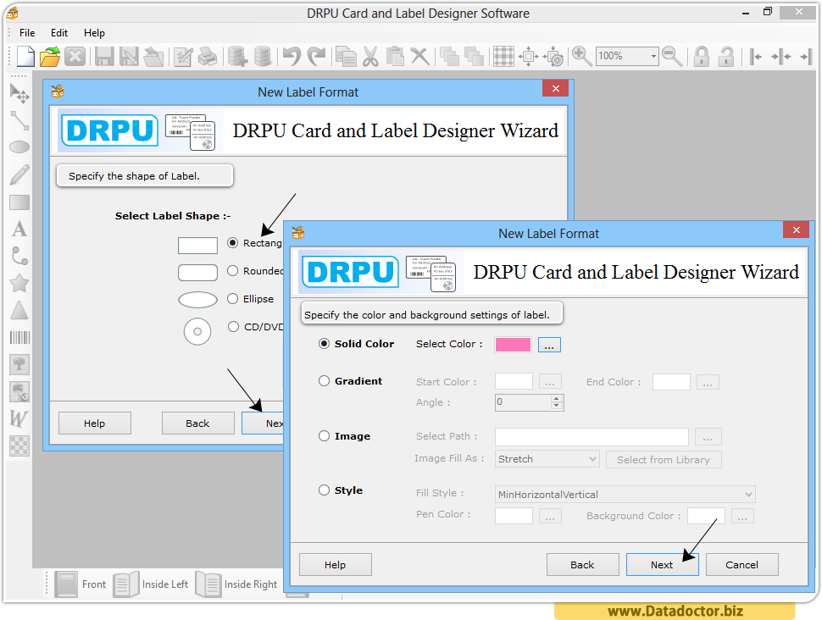Open the File menu
822x620 pixels.
pos(26,33)
